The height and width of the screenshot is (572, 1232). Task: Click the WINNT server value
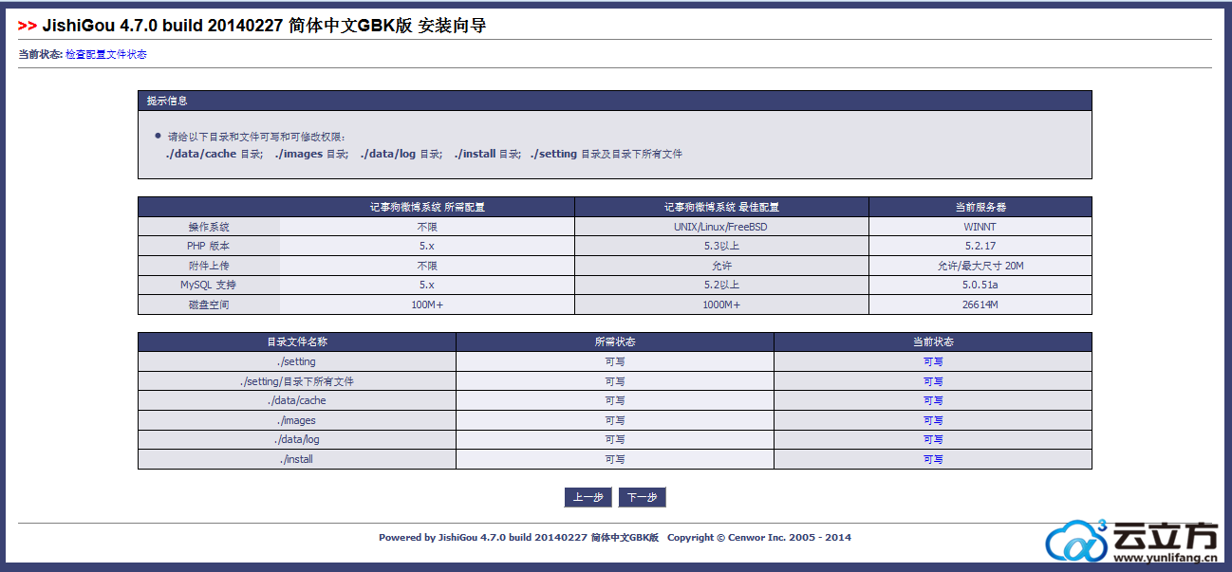pyautogui.click(x=980, y=227)
